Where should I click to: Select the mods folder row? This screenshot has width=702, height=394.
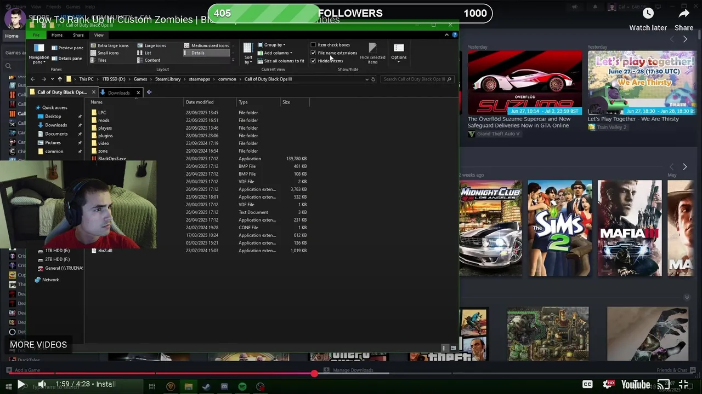pyautogui.click(x=198, y=120)
